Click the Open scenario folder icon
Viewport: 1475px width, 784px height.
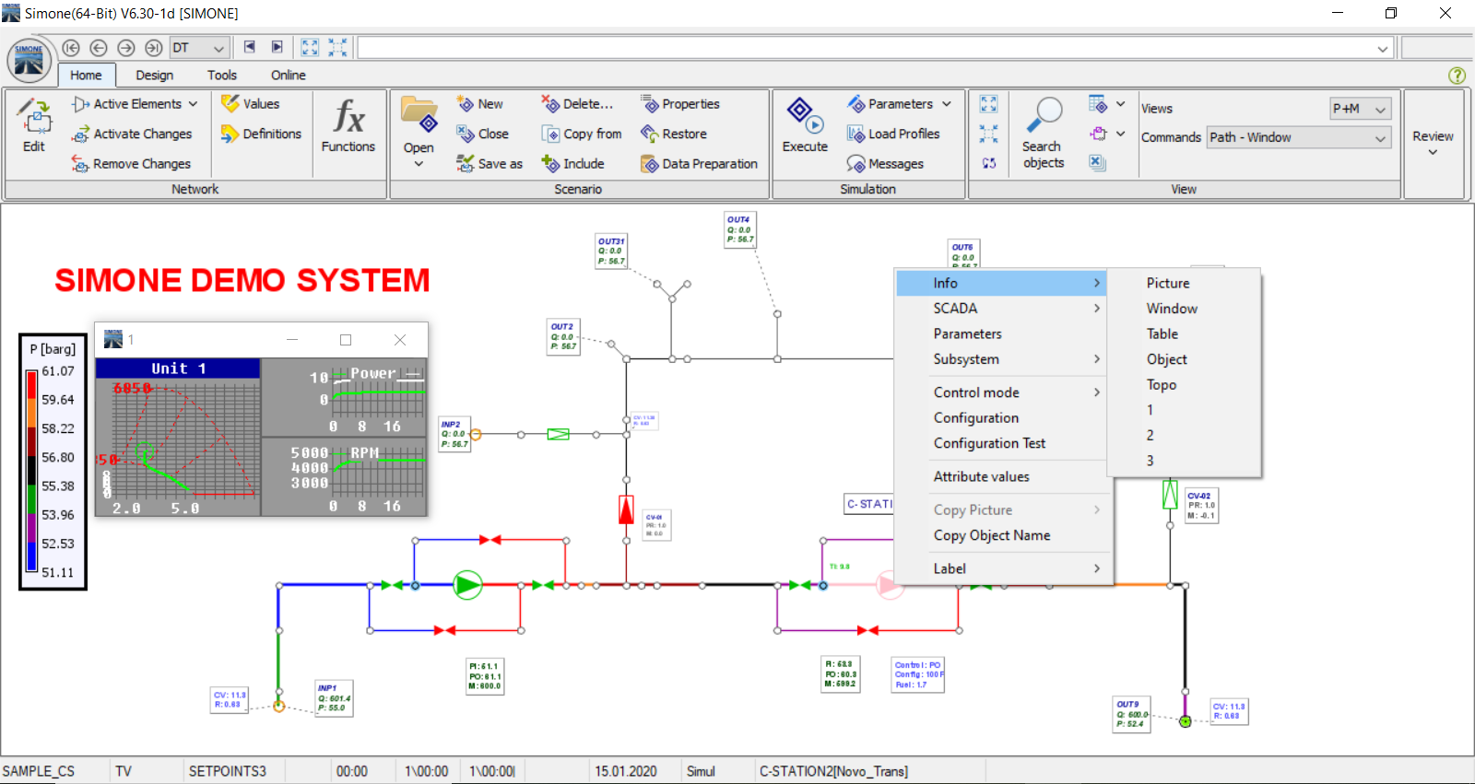pyautogui.click(x=419, y=117)
